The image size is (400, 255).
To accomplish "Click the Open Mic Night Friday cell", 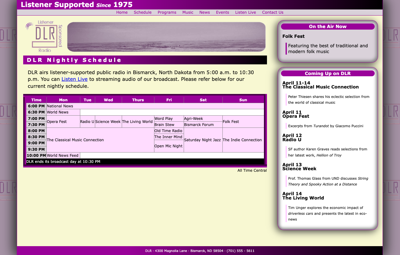I will pyautogui.click(x=168, y=146).
